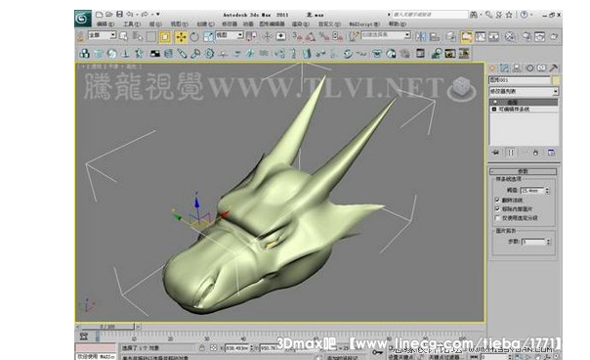Open the Hierarchy panel tab
Screen dimensions: 590x360
pyautogui.click(x=517, y=67)
